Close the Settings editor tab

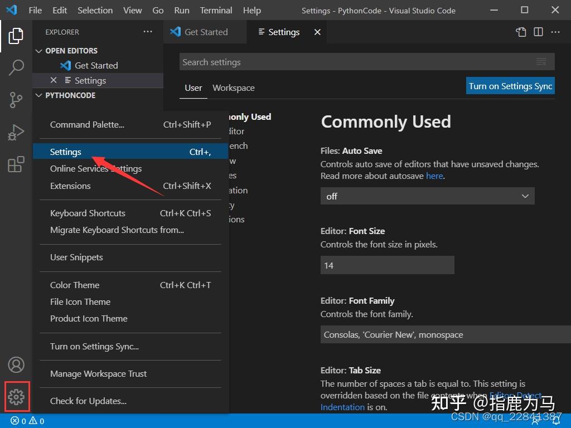[x=317, y=32]
